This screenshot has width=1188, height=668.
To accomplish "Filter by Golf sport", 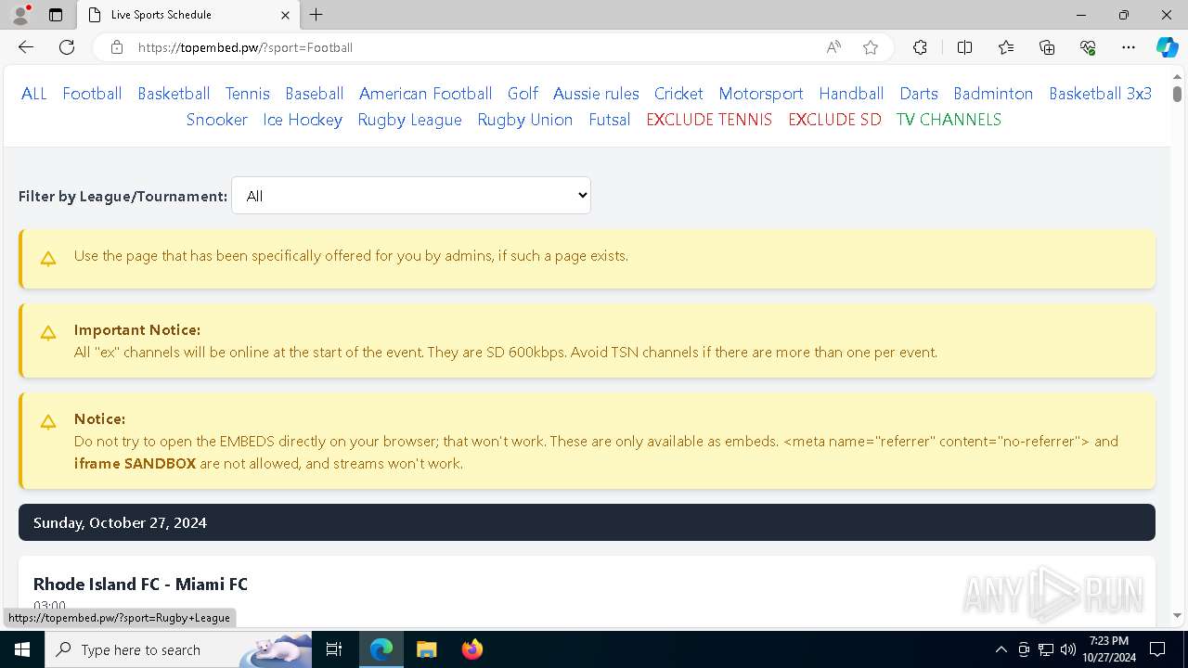I will pos(523,94).
